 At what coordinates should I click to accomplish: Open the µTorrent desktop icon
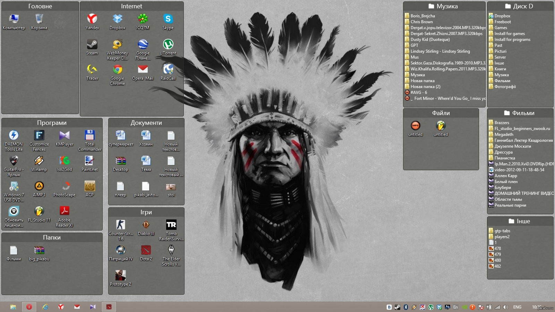[168, 44]
